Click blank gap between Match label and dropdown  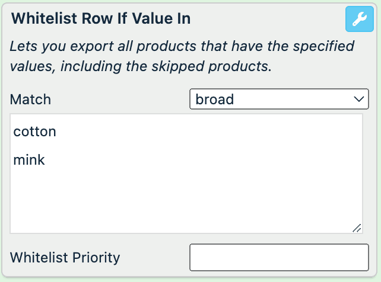tap(119, 99)
